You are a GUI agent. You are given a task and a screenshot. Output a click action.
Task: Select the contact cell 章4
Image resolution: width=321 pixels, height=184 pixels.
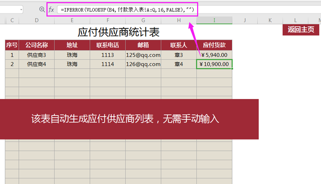coord(179,64)
